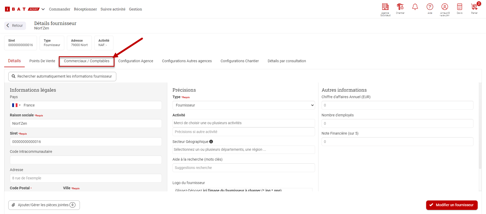Viewport: 486px width, 214px height.
Task: Click Ajouter/Gérer les pièces jointes
Action: (44, 205)
